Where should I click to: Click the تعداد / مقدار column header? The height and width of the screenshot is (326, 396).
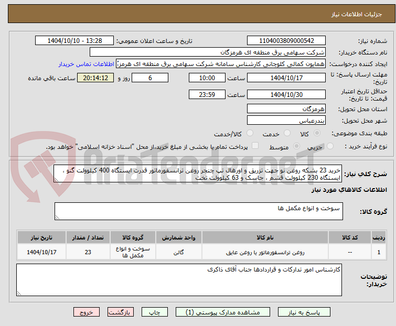coord(88,237)
